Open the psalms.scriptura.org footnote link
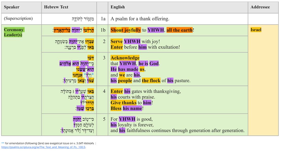Viewport: 281px width, 151px height. coord(44,147)
